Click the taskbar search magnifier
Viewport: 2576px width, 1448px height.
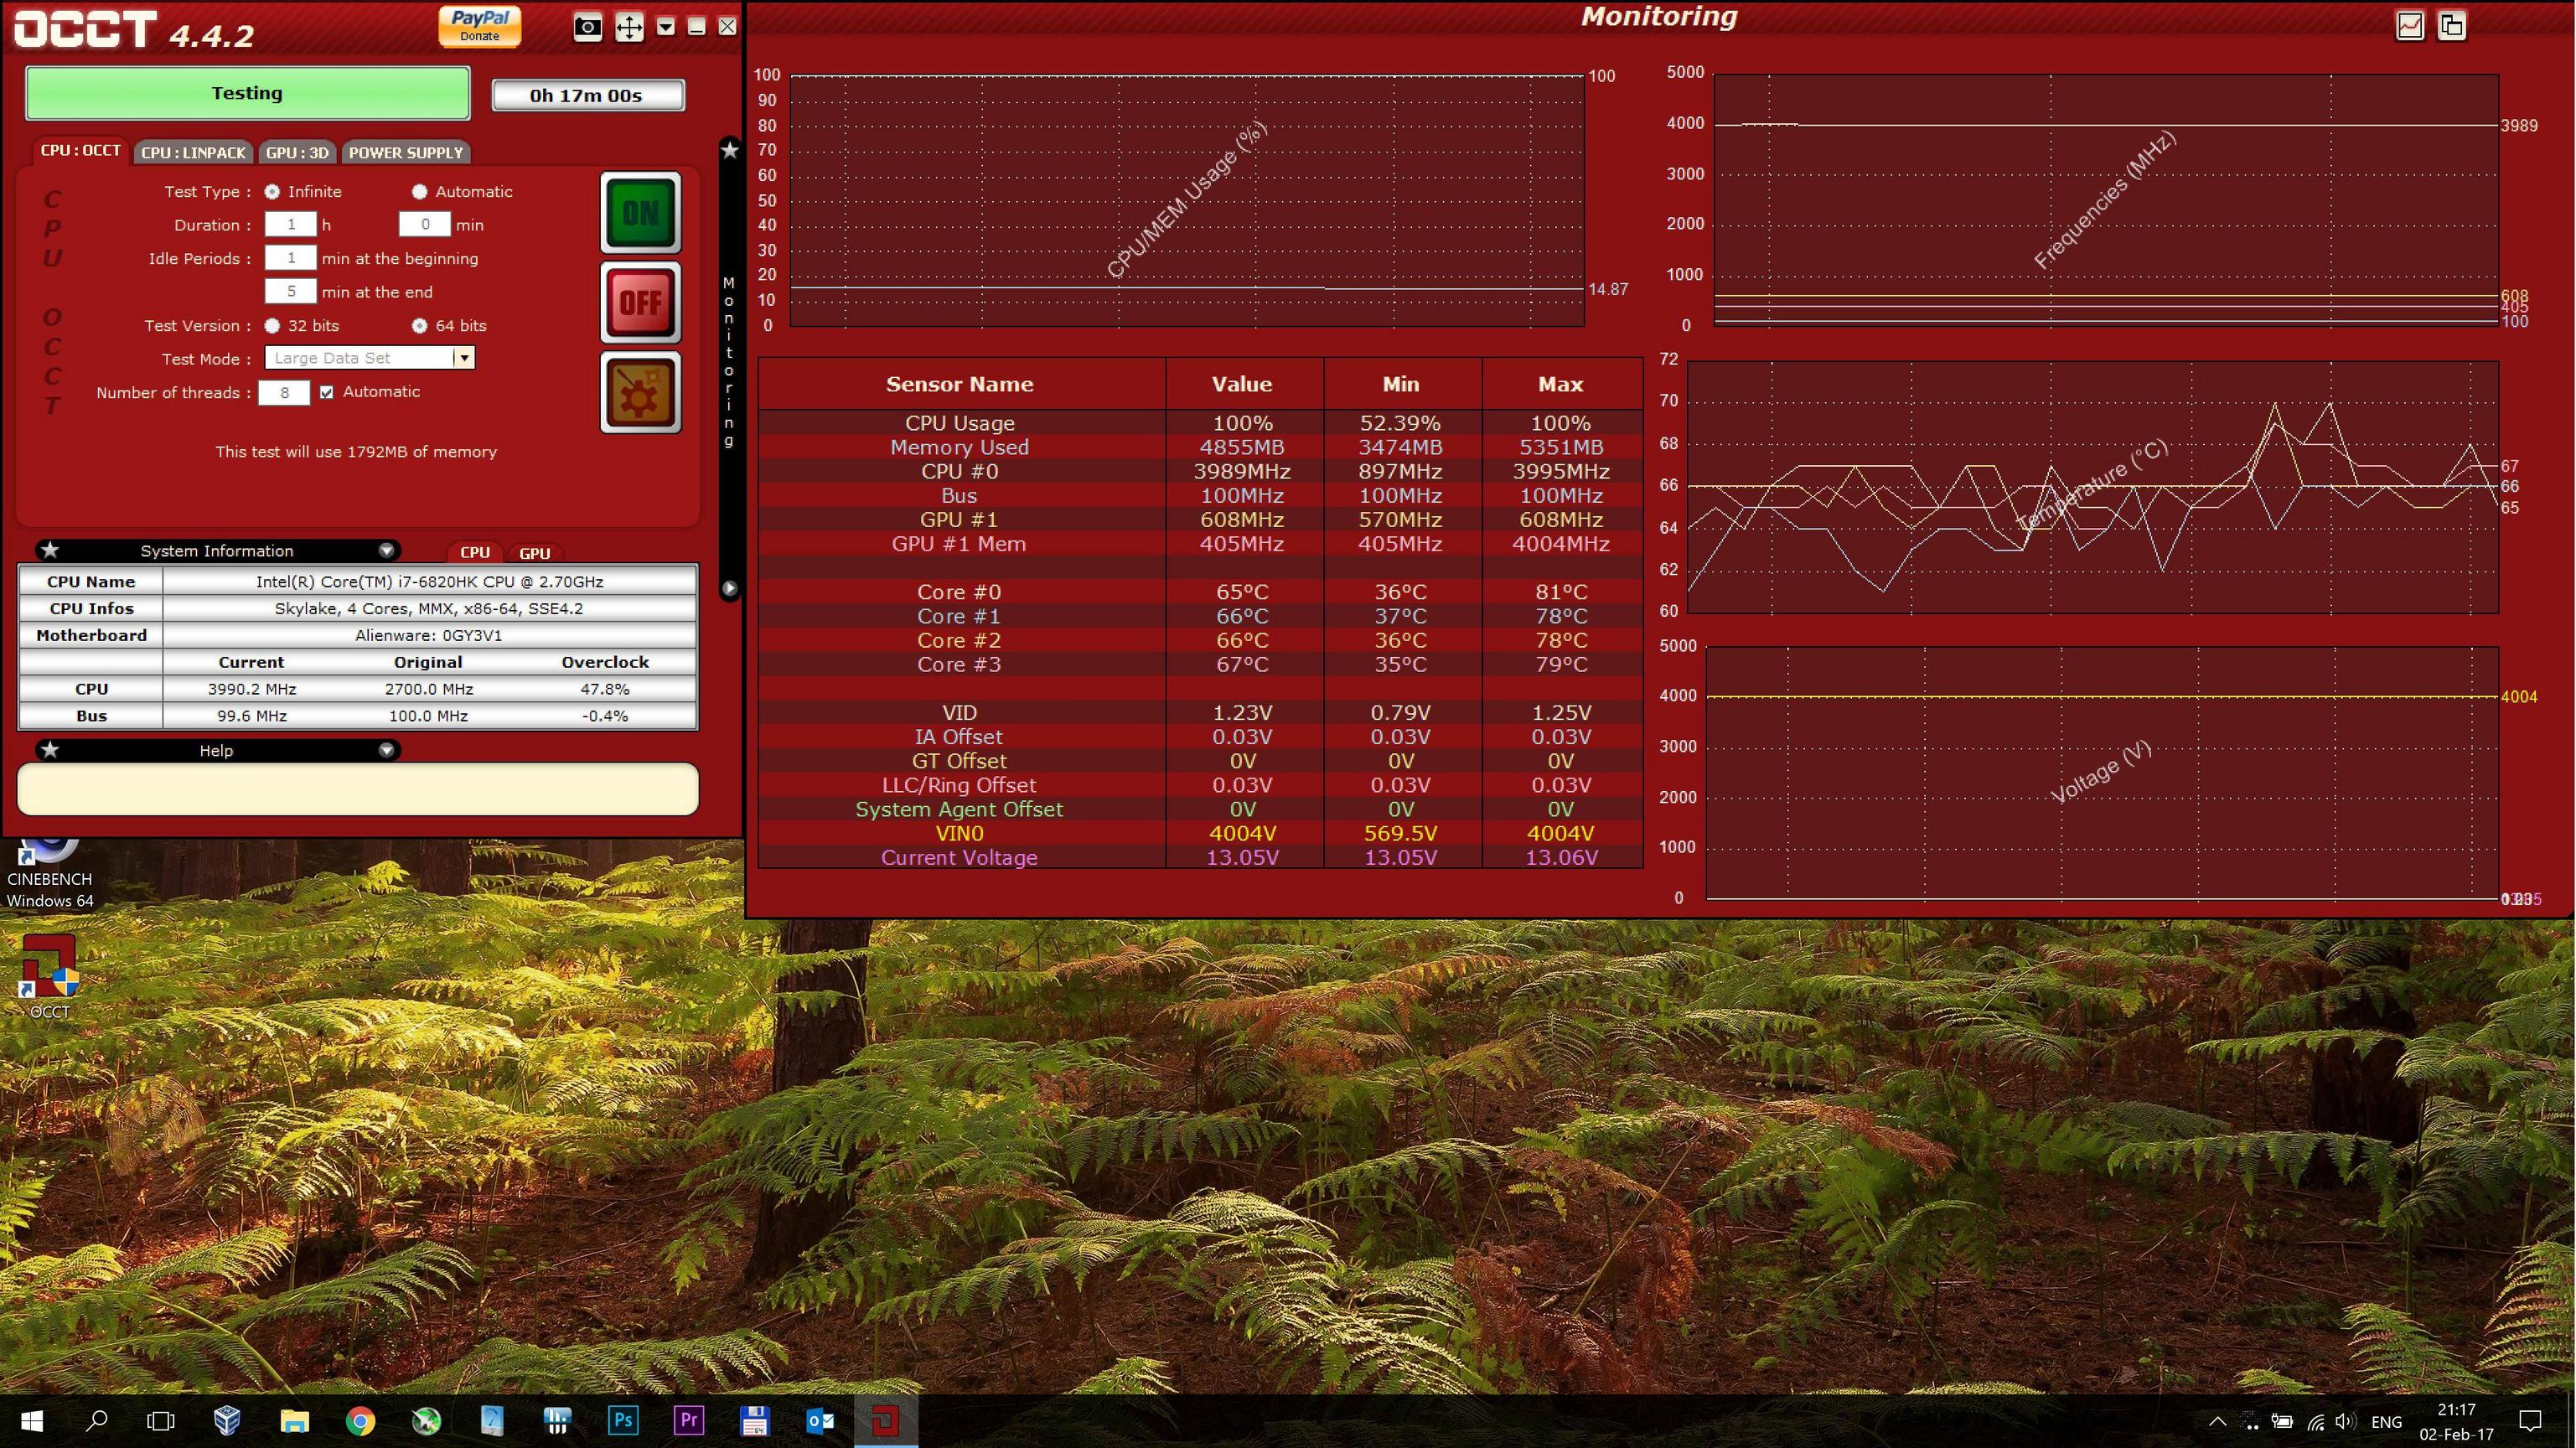click(97, 1420)
